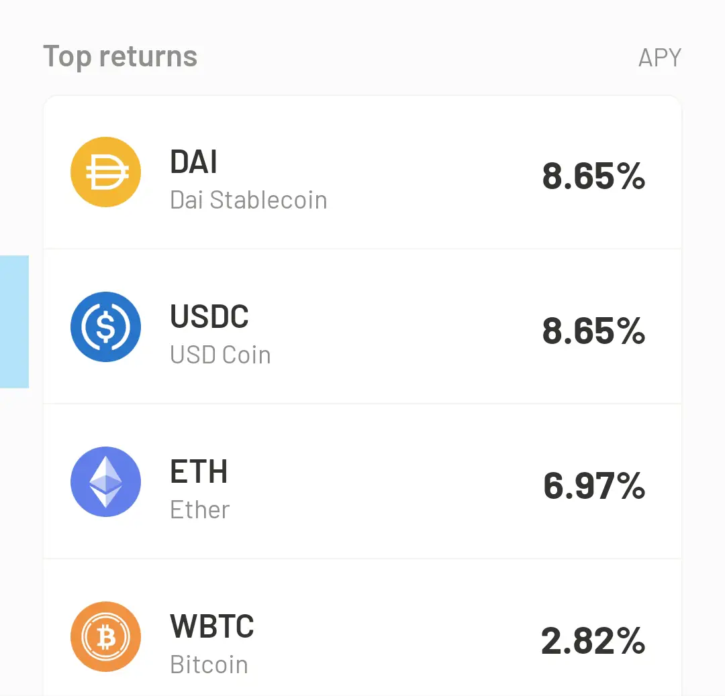Click the Ether subtitle text

[200, 510]
